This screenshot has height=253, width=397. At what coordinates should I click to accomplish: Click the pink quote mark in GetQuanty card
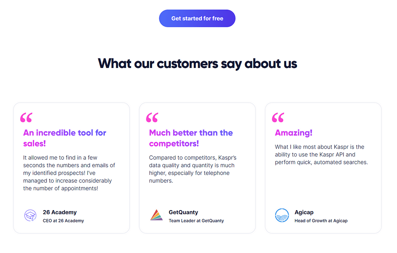pyautogui.click(x=152, y=118)
